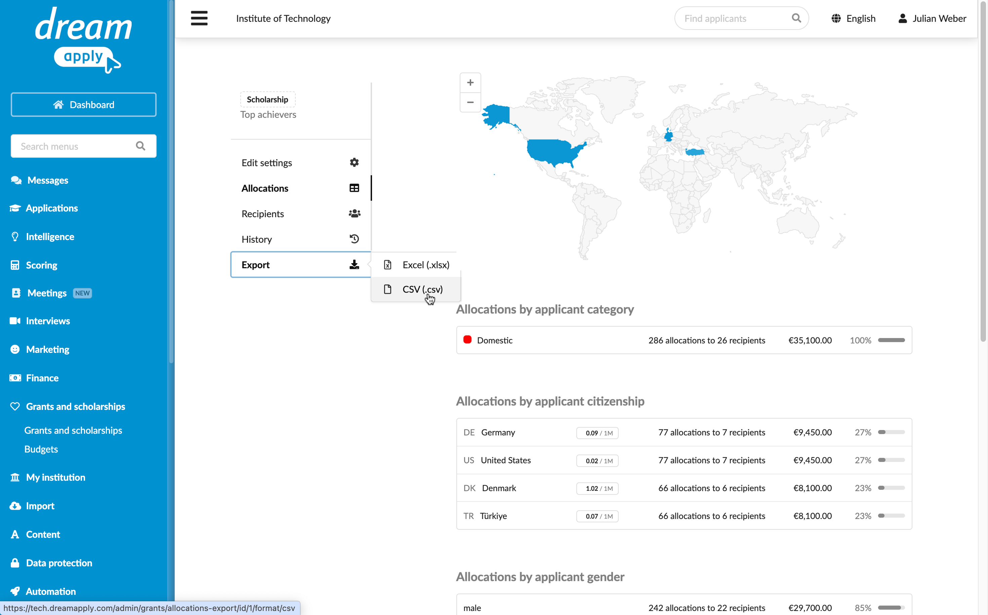Open the Grants and scholarships sub-link
Image resolution: width=988 pixels, height=615 pixels.
point(73,430)
